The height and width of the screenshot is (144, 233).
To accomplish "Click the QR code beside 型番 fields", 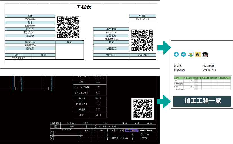I will tap(68, 27).
